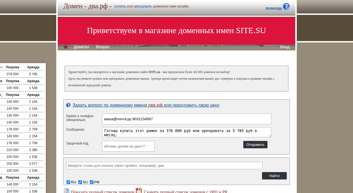Screen dimensions: 353x193
Task: Open the blue help question-mark icon
Action: click(286, 6)
